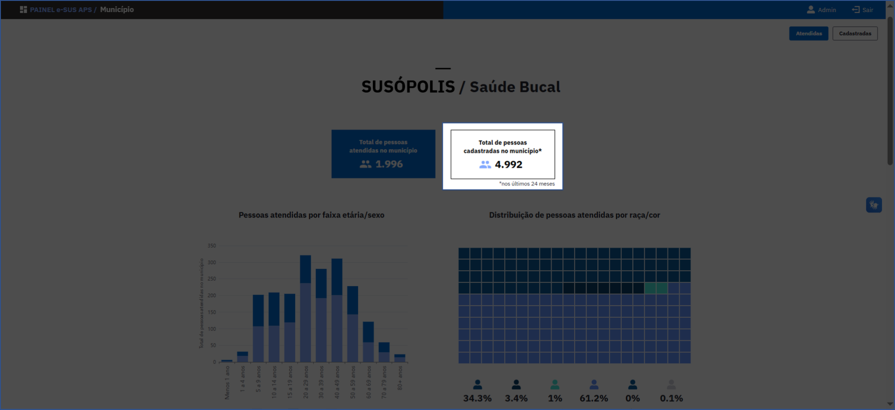
Task: Open the VLibras sign language accessibility icon
Action: point(874,205)
